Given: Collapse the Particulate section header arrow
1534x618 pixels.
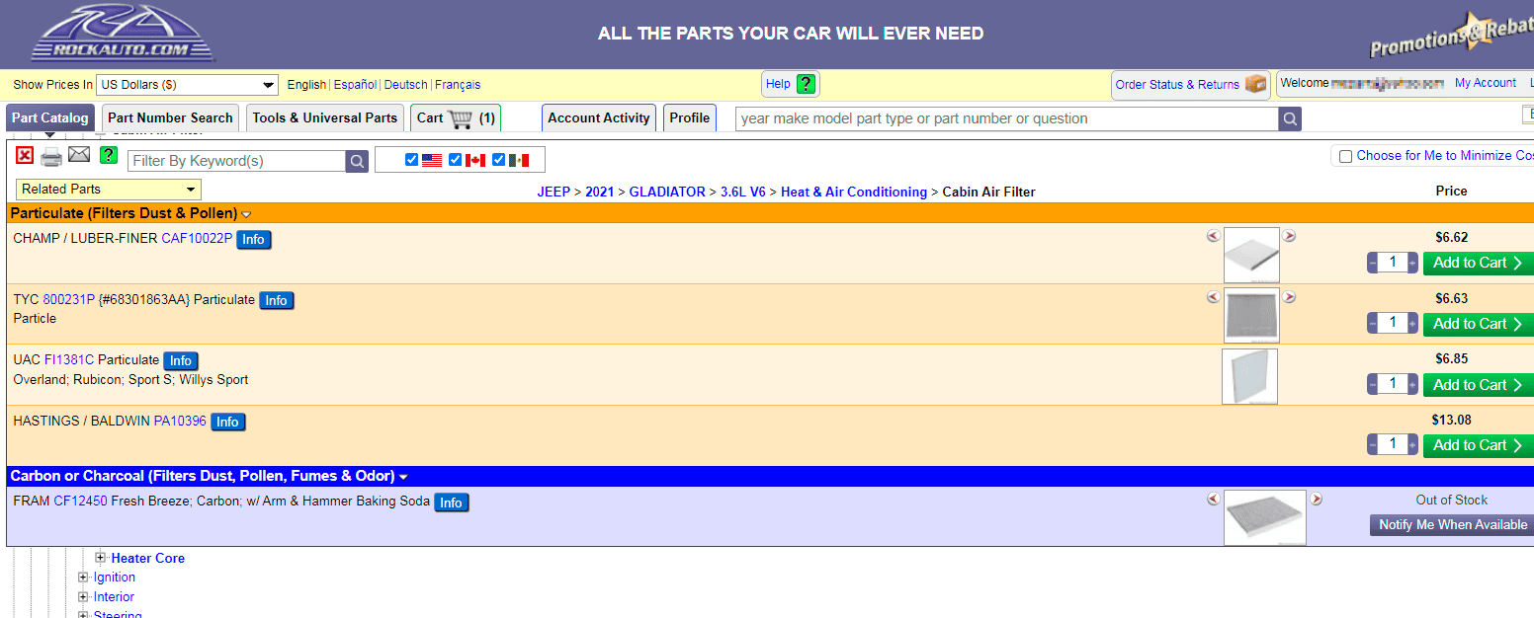Looking at the screenshot, I should pos(246,214).
